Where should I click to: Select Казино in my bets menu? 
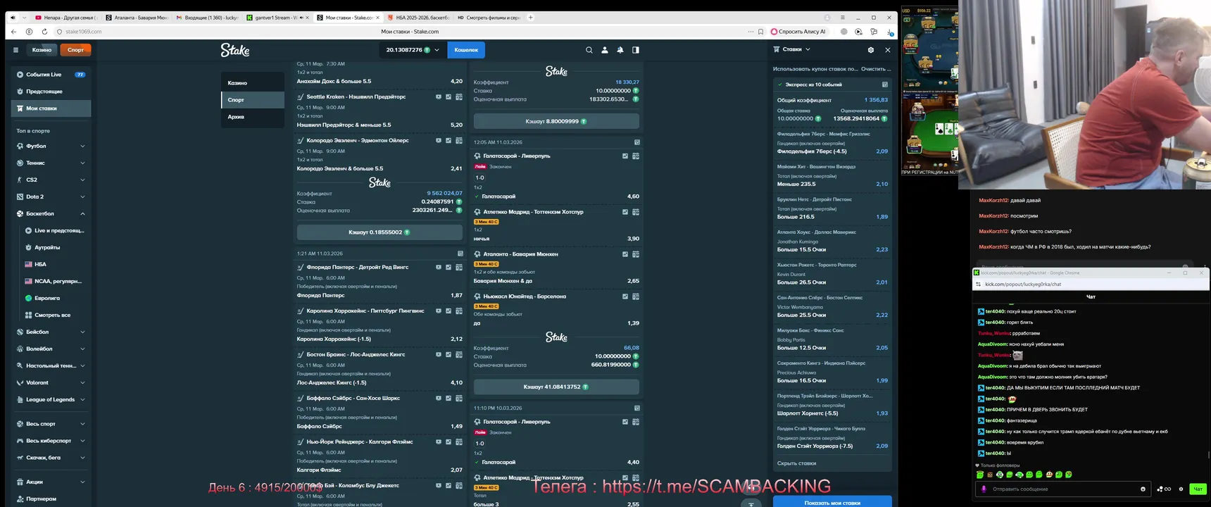point(253,83)
